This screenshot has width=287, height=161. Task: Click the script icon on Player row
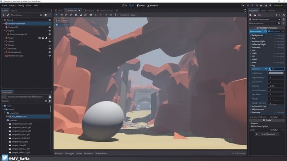tap(46, 38)
